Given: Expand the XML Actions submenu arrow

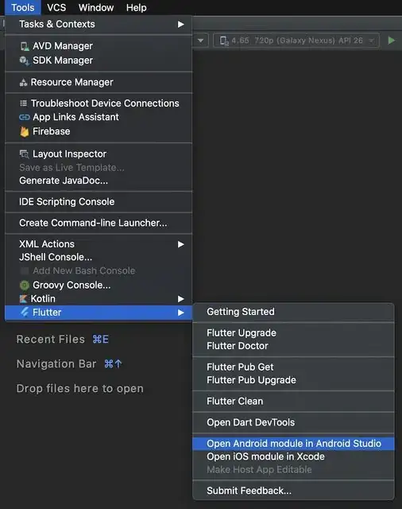Looking at the screenshot, I should click(x=181, y=244).
